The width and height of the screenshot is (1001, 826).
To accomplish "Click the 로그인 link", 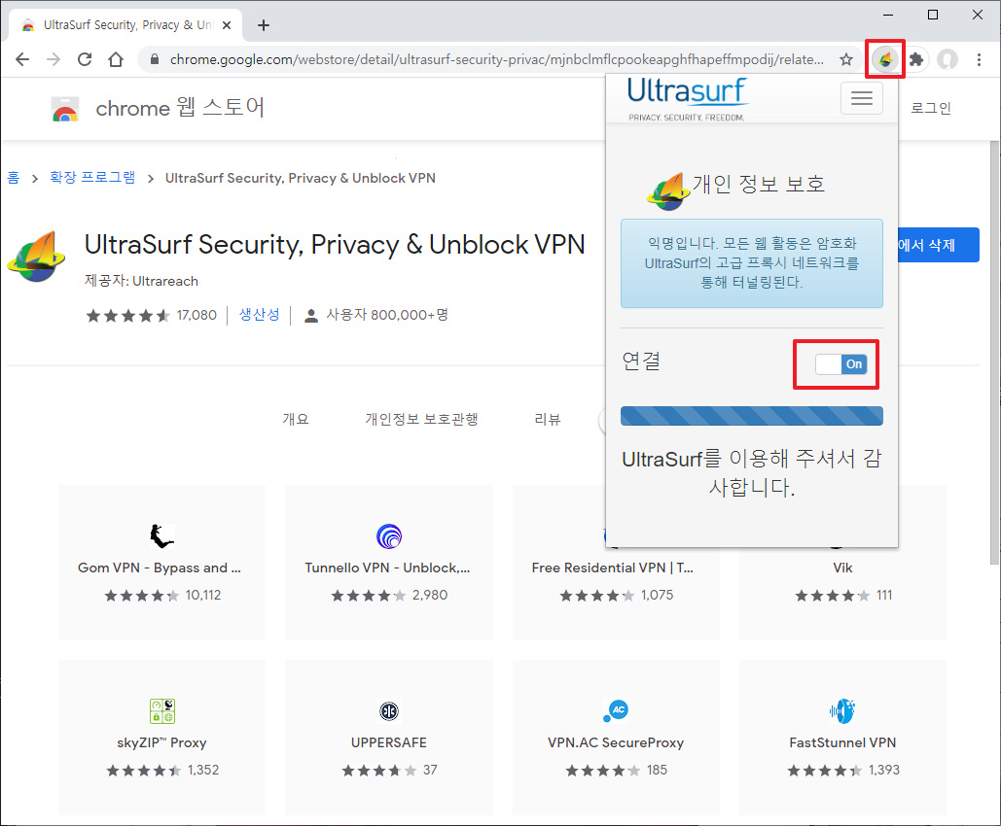I will [930, 108].
